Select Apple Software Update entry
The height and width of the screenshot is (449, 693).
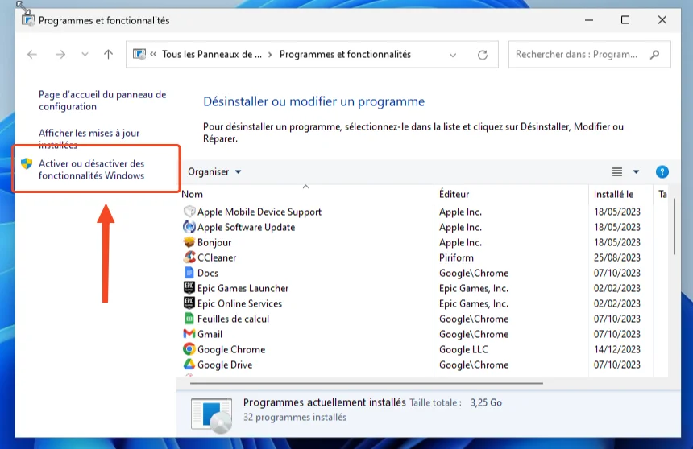(x=246, y=228)
